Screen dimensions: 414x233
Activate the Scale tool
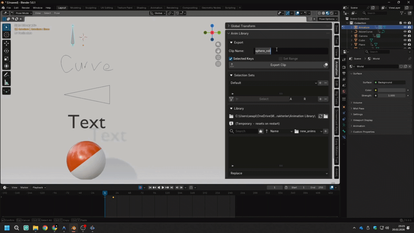tap(6, 59)
